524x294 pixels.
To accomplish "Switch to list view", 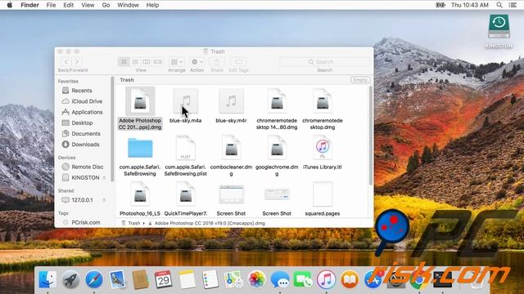I will tap(135, 62).
